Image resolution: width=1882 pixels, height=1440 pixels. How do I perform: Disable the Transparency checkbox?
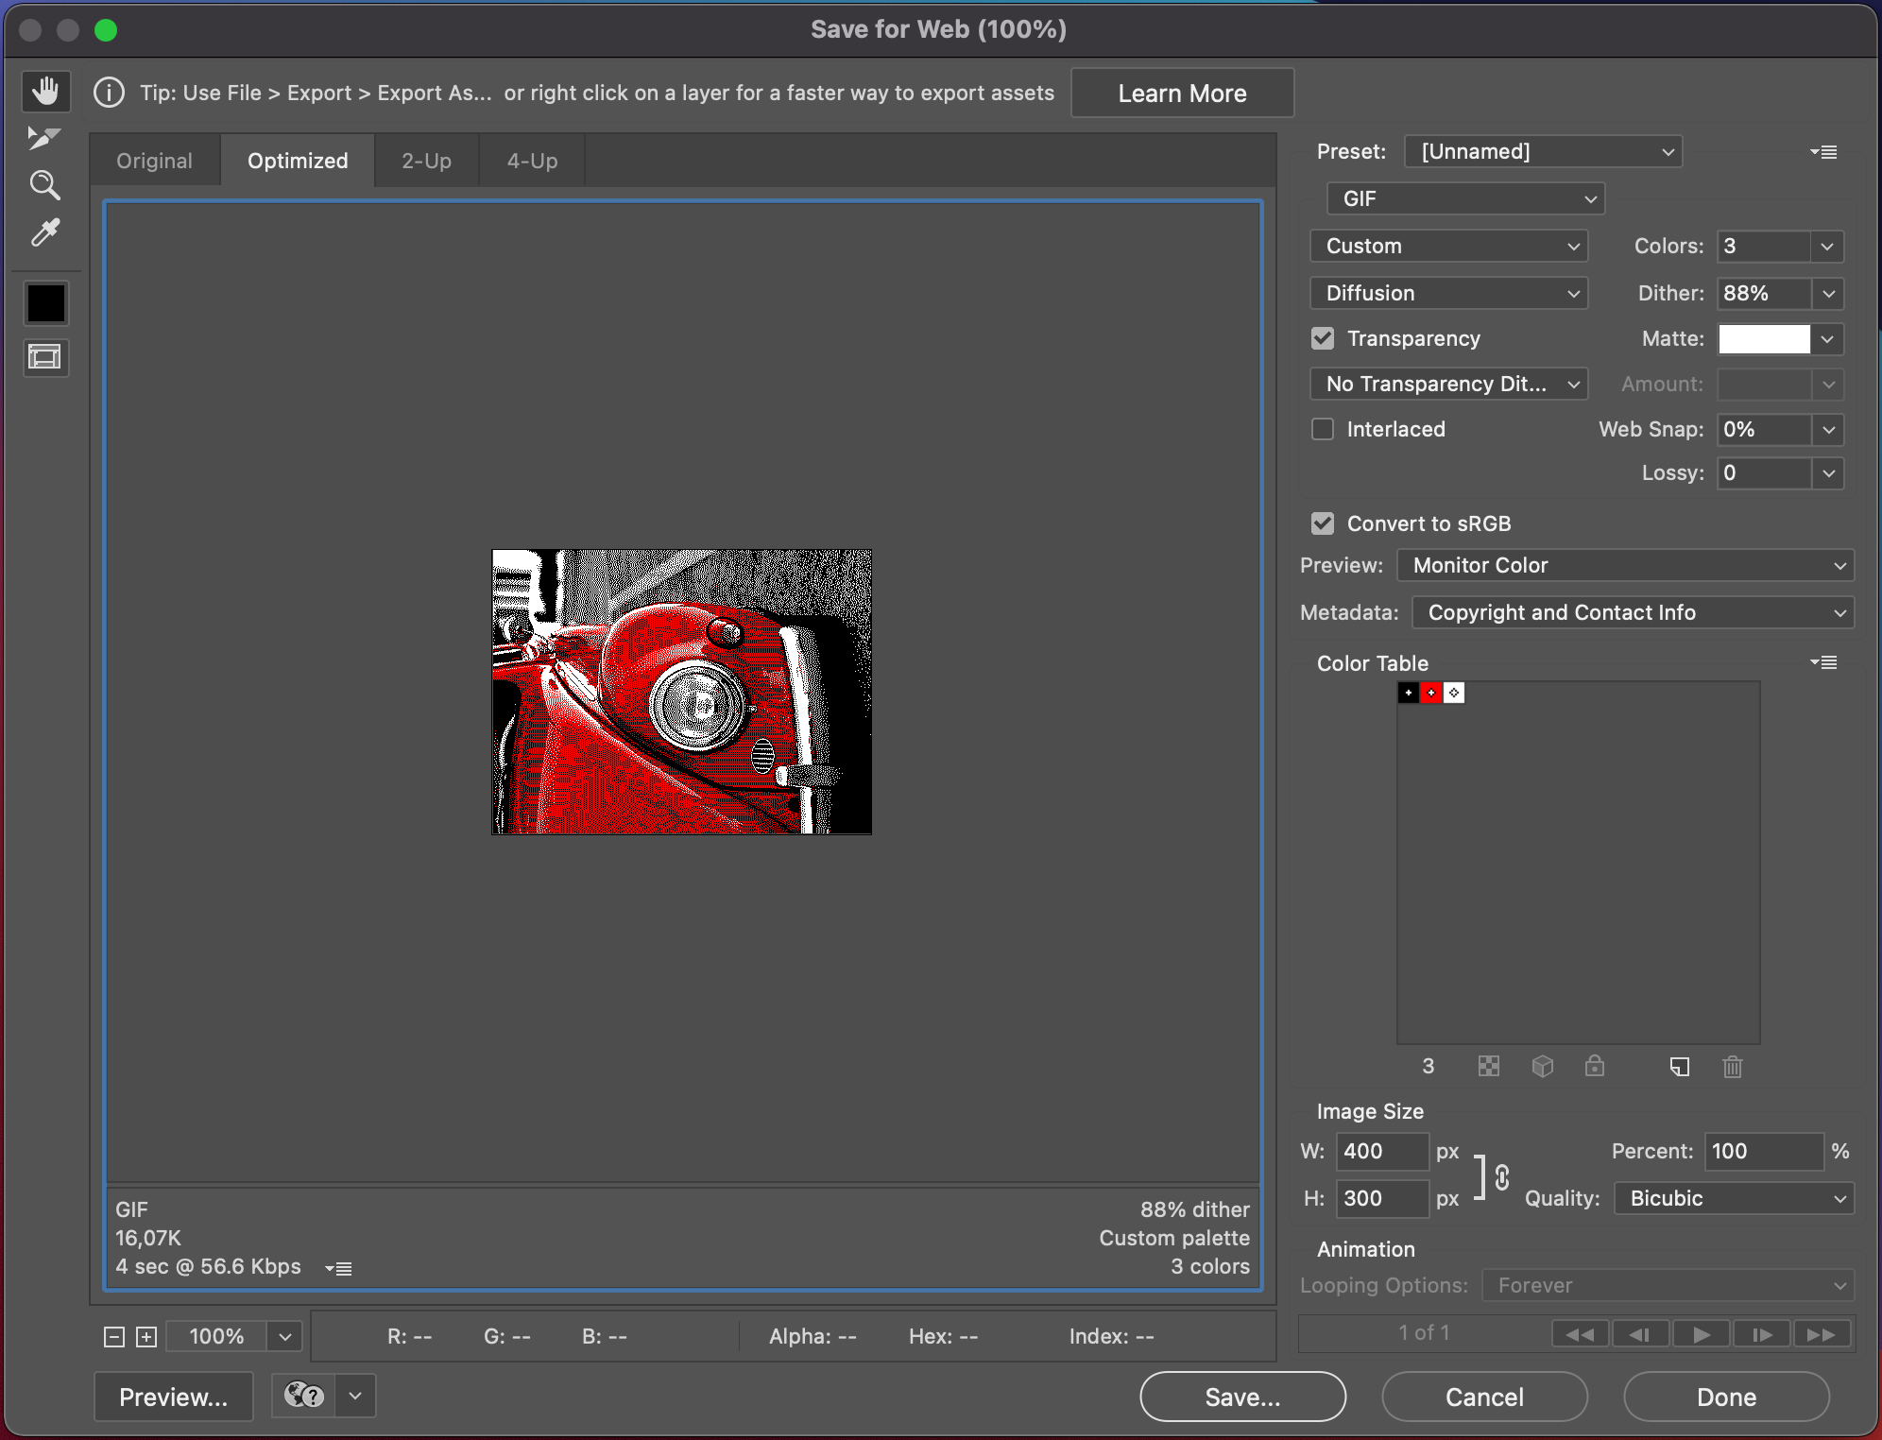(1323, 338)
